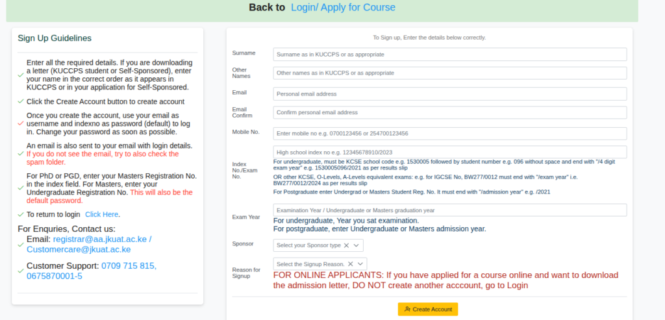Expand the Sponsor type dropdown arrow
The image size is (665, 320).
click(356, 245)
